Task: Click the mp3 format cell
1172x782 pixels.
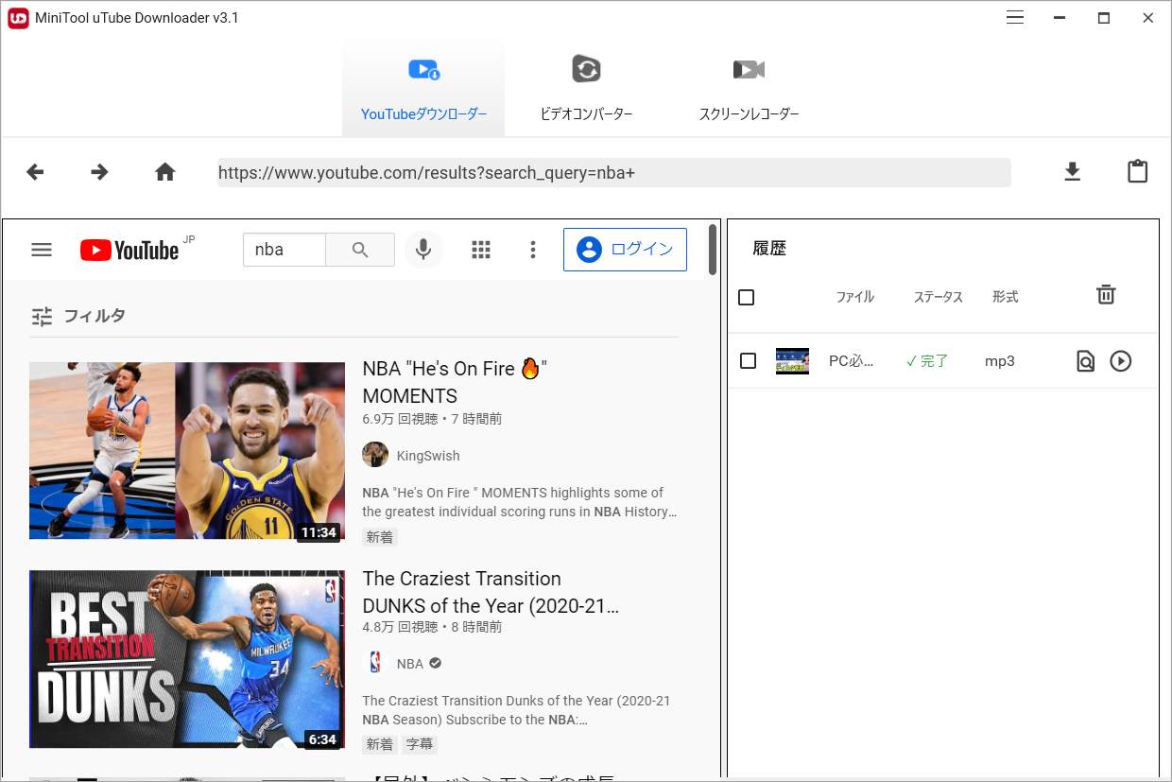Action: pos(1000,361)
